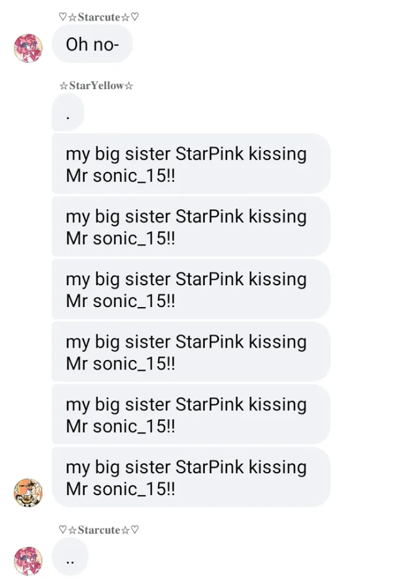Open the StarYellow username label
The image size is (414, 578).
[95, 85]
